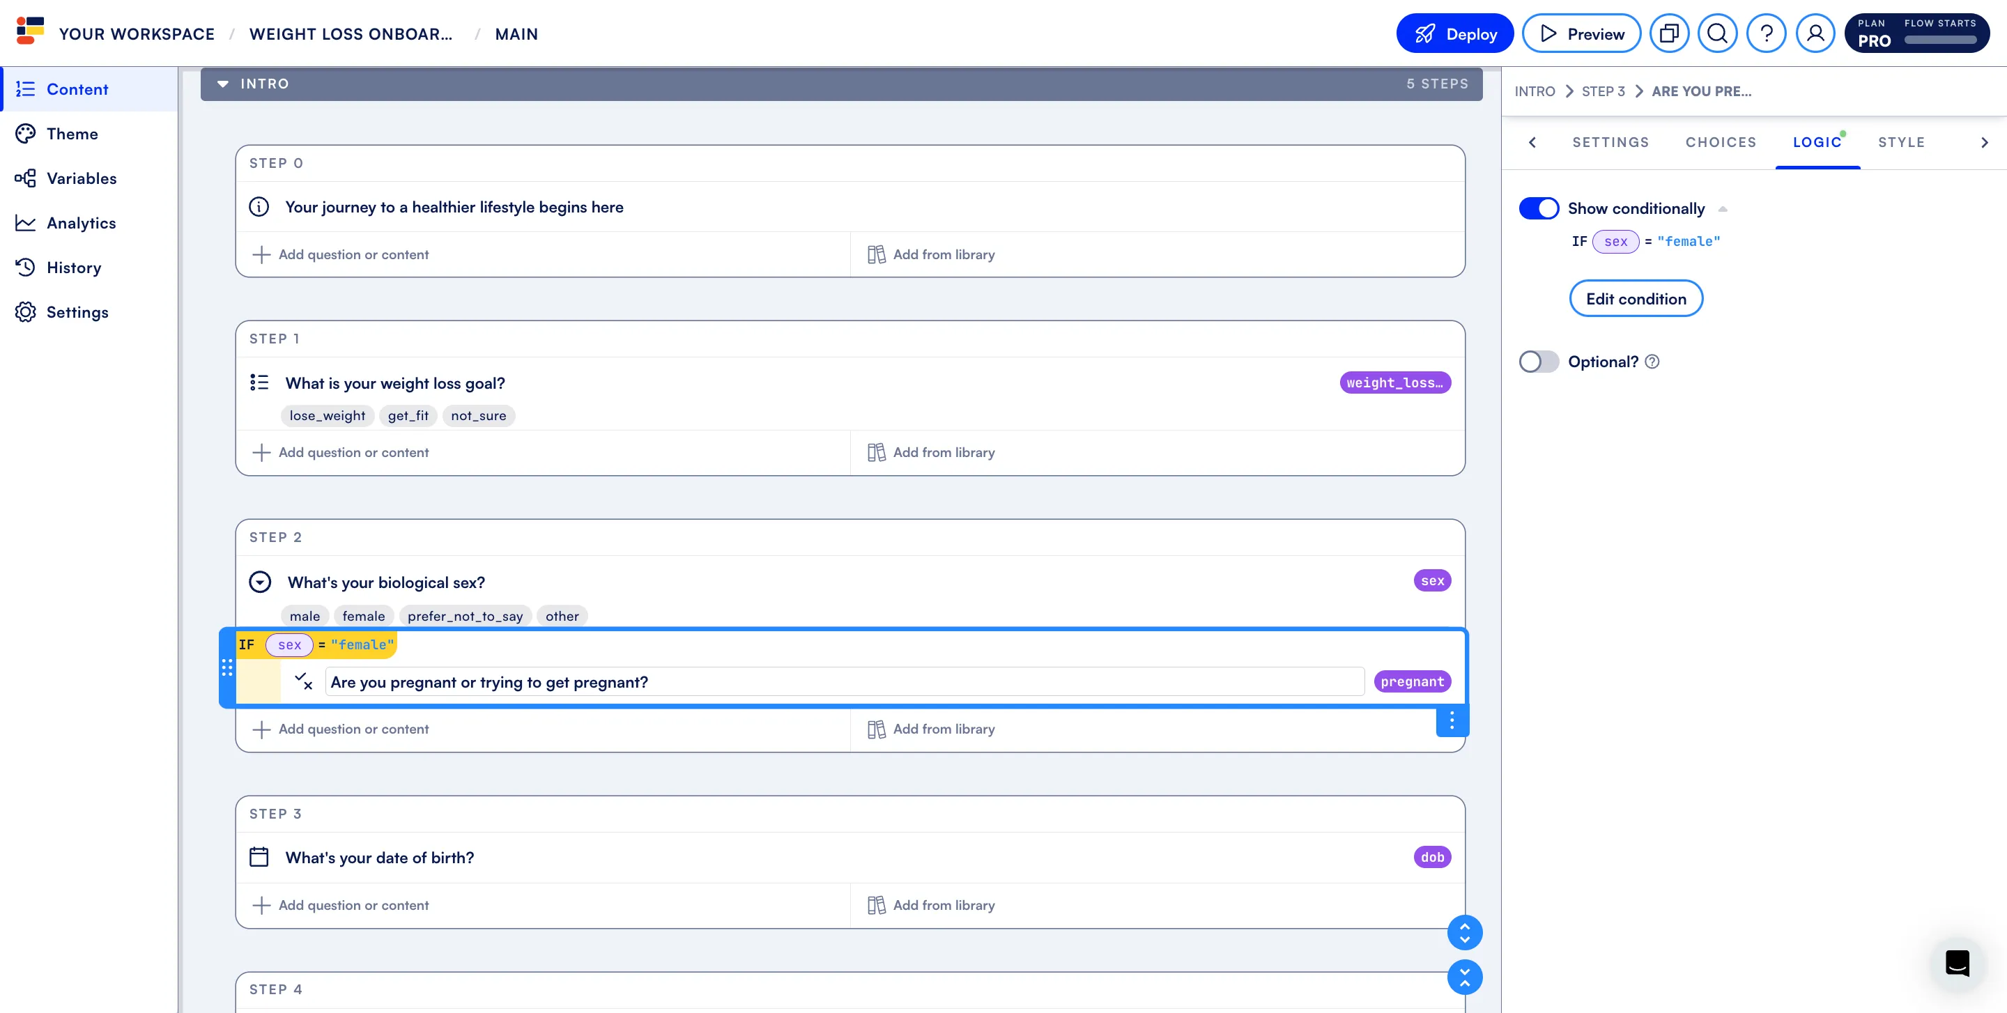
Task: Click the prefer_not_to_say choice chip
Action: (x=465, y=616)
